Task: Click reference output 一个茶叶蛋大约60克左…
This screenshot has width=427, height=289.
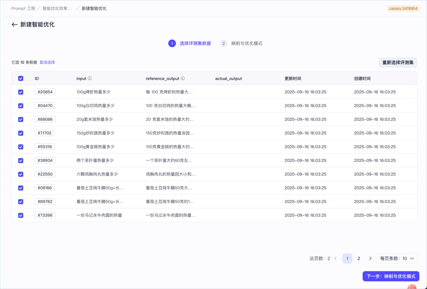Action: click(x=169, y=160)
